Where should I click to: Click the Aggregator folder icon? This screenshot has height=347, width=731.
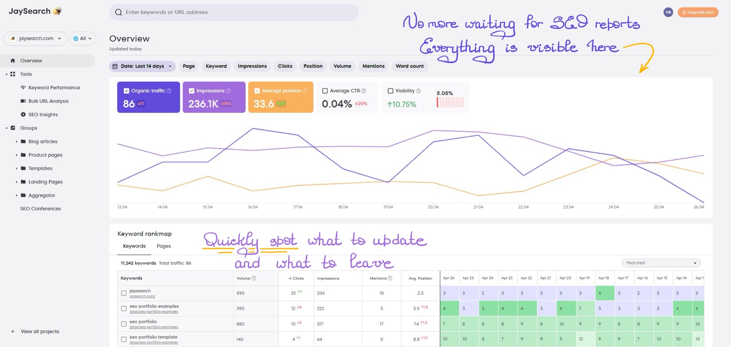point(23,196)
